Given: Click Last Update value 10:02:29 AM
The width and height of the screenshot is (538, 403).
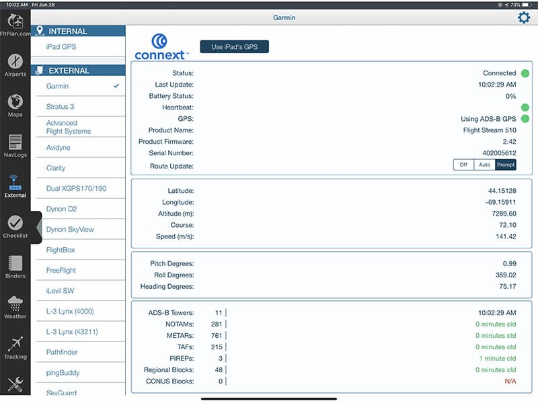Looking at the screenshot, I should point(497,85).
